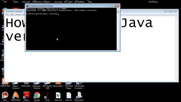Click the cmd.exe window title text

pyautogui.click(x=41, y=6)
